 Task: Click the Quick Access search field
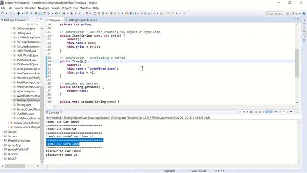(274, 13)
